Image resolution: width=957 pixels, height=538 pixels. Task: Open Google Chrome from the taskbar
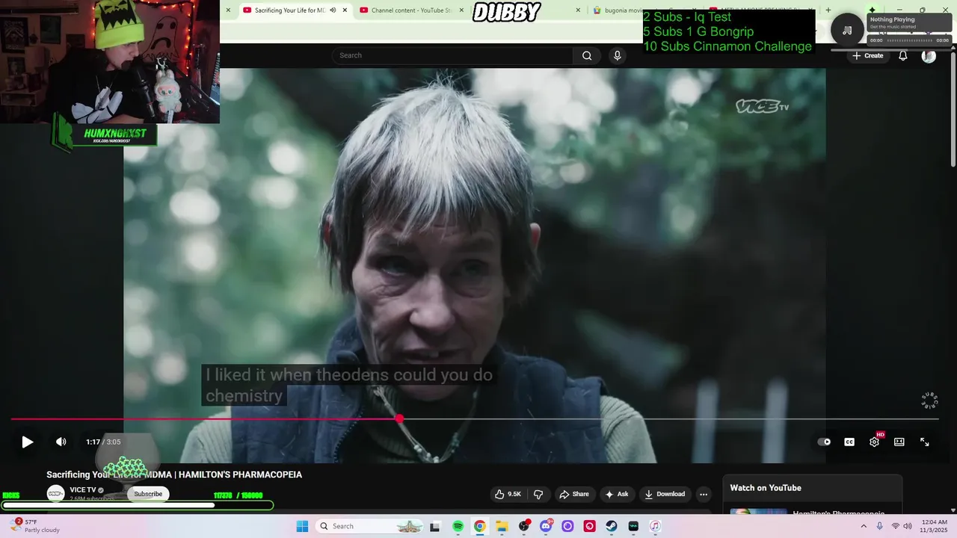pyautogui.click(x=479, y=526)
